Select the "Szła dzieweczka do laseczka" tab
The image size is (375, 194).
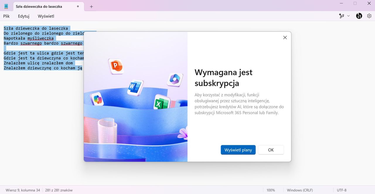(x=40, y=6)
